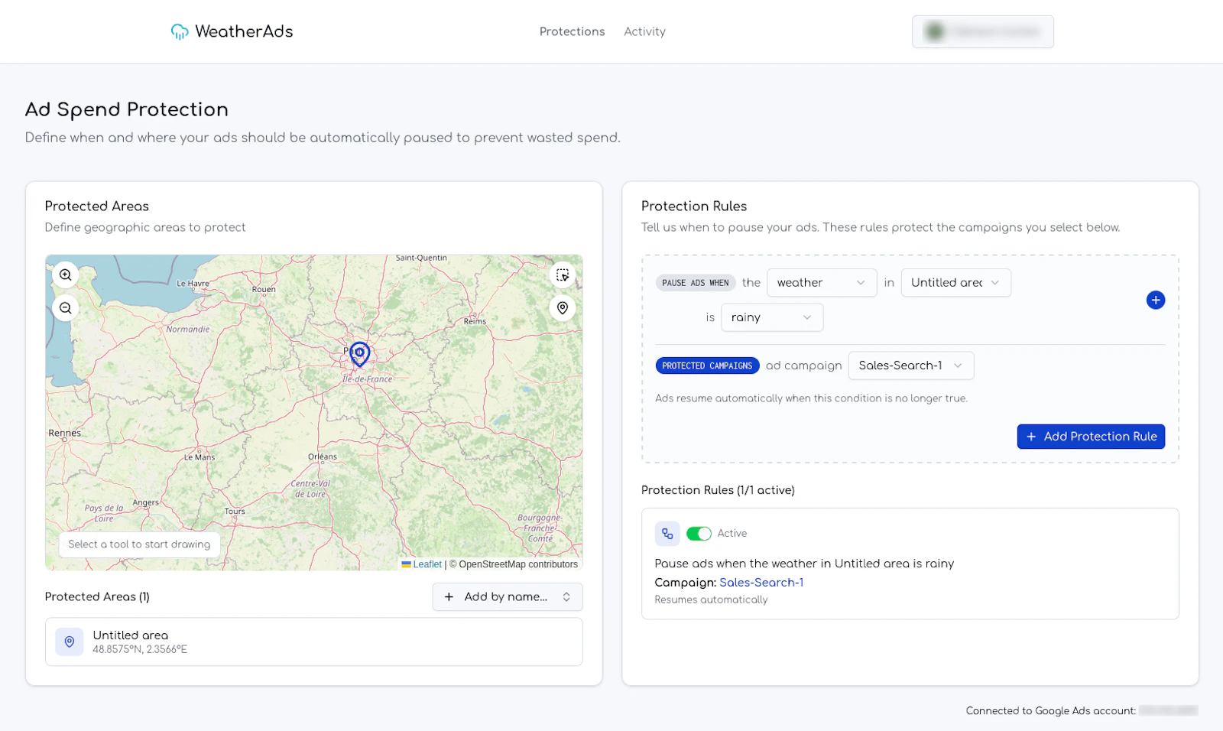Click the 48.8575°N coordinates text
The height and width of the screenshot is (731, 1223).
(140, 650)
